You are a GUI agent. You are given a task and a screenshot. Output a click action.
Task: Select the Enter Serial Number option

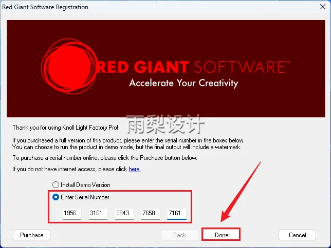(81, 197)
